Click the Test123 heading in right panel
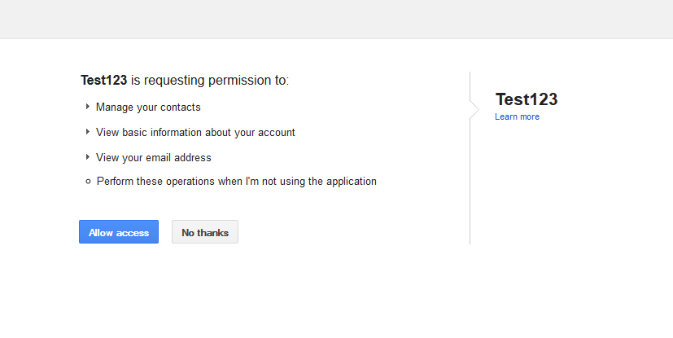This screenshot has width=673, height=338. tap(527, 99)
